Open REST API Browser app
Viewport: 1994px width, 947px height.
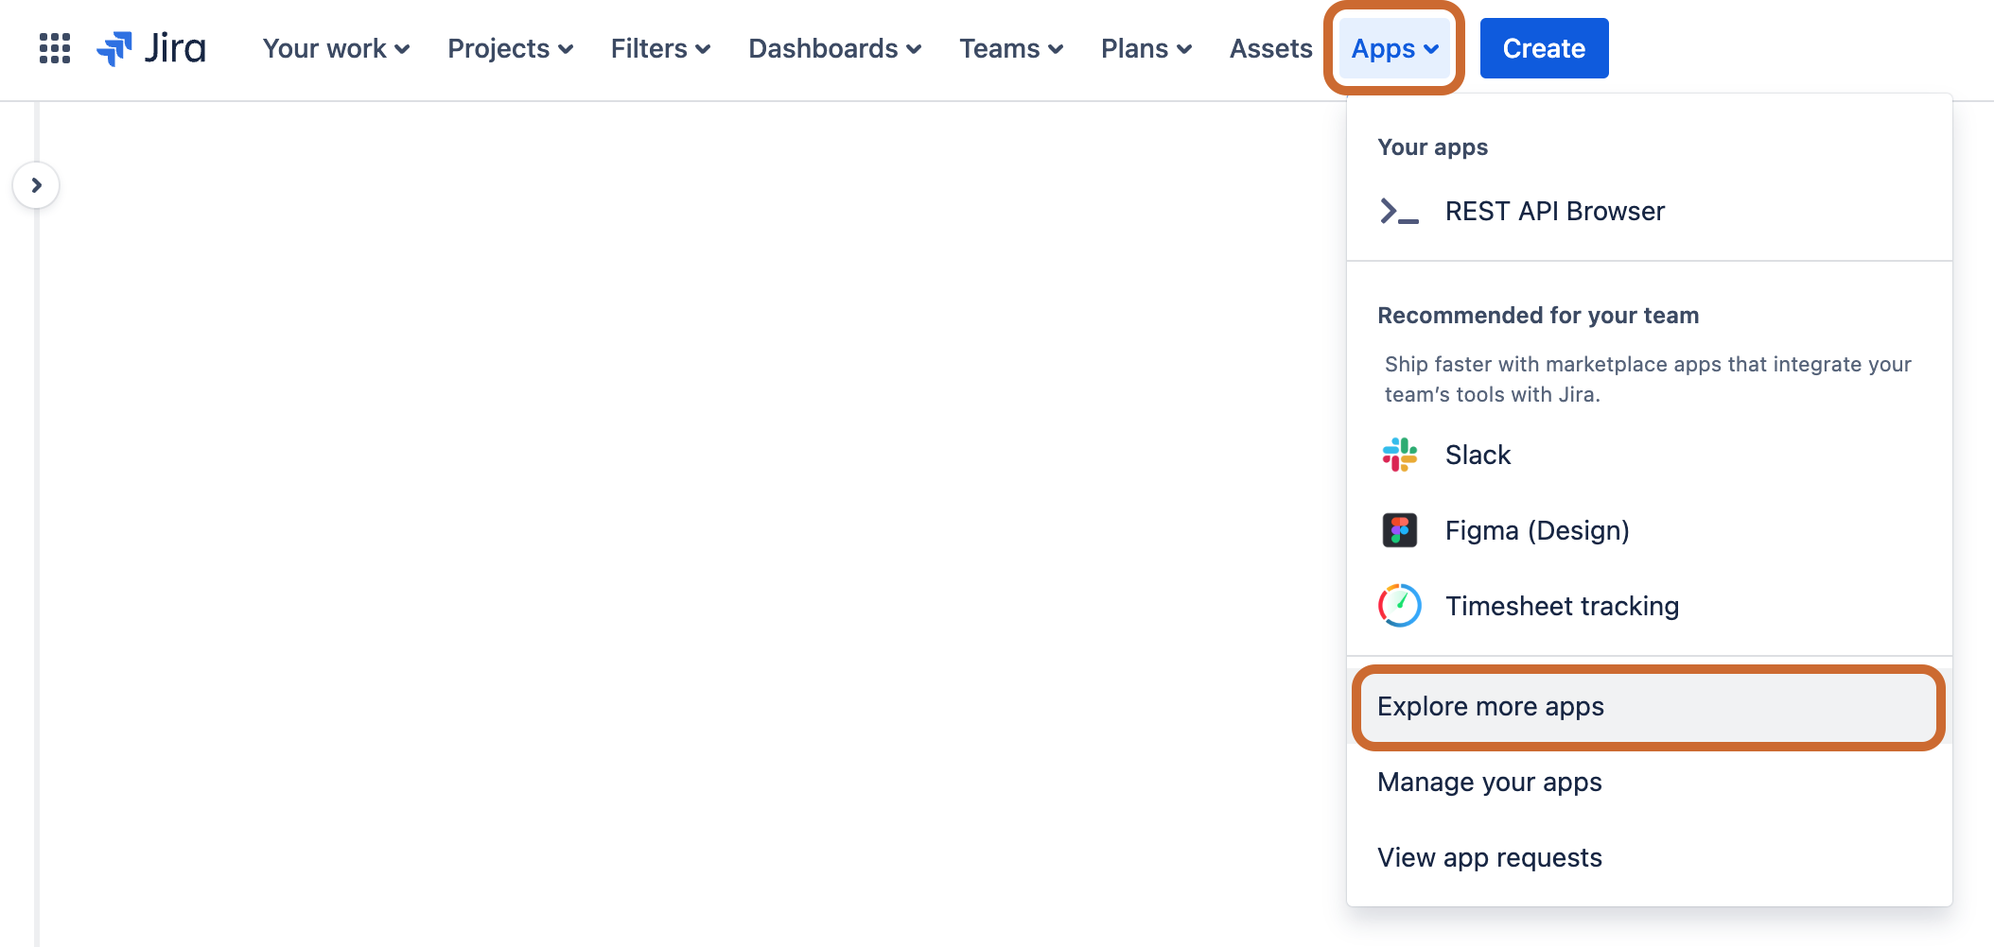point(1650,212)
